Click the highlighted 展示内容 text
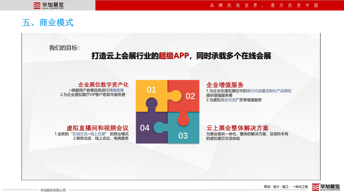344x194 pixels. pos(254,91)
